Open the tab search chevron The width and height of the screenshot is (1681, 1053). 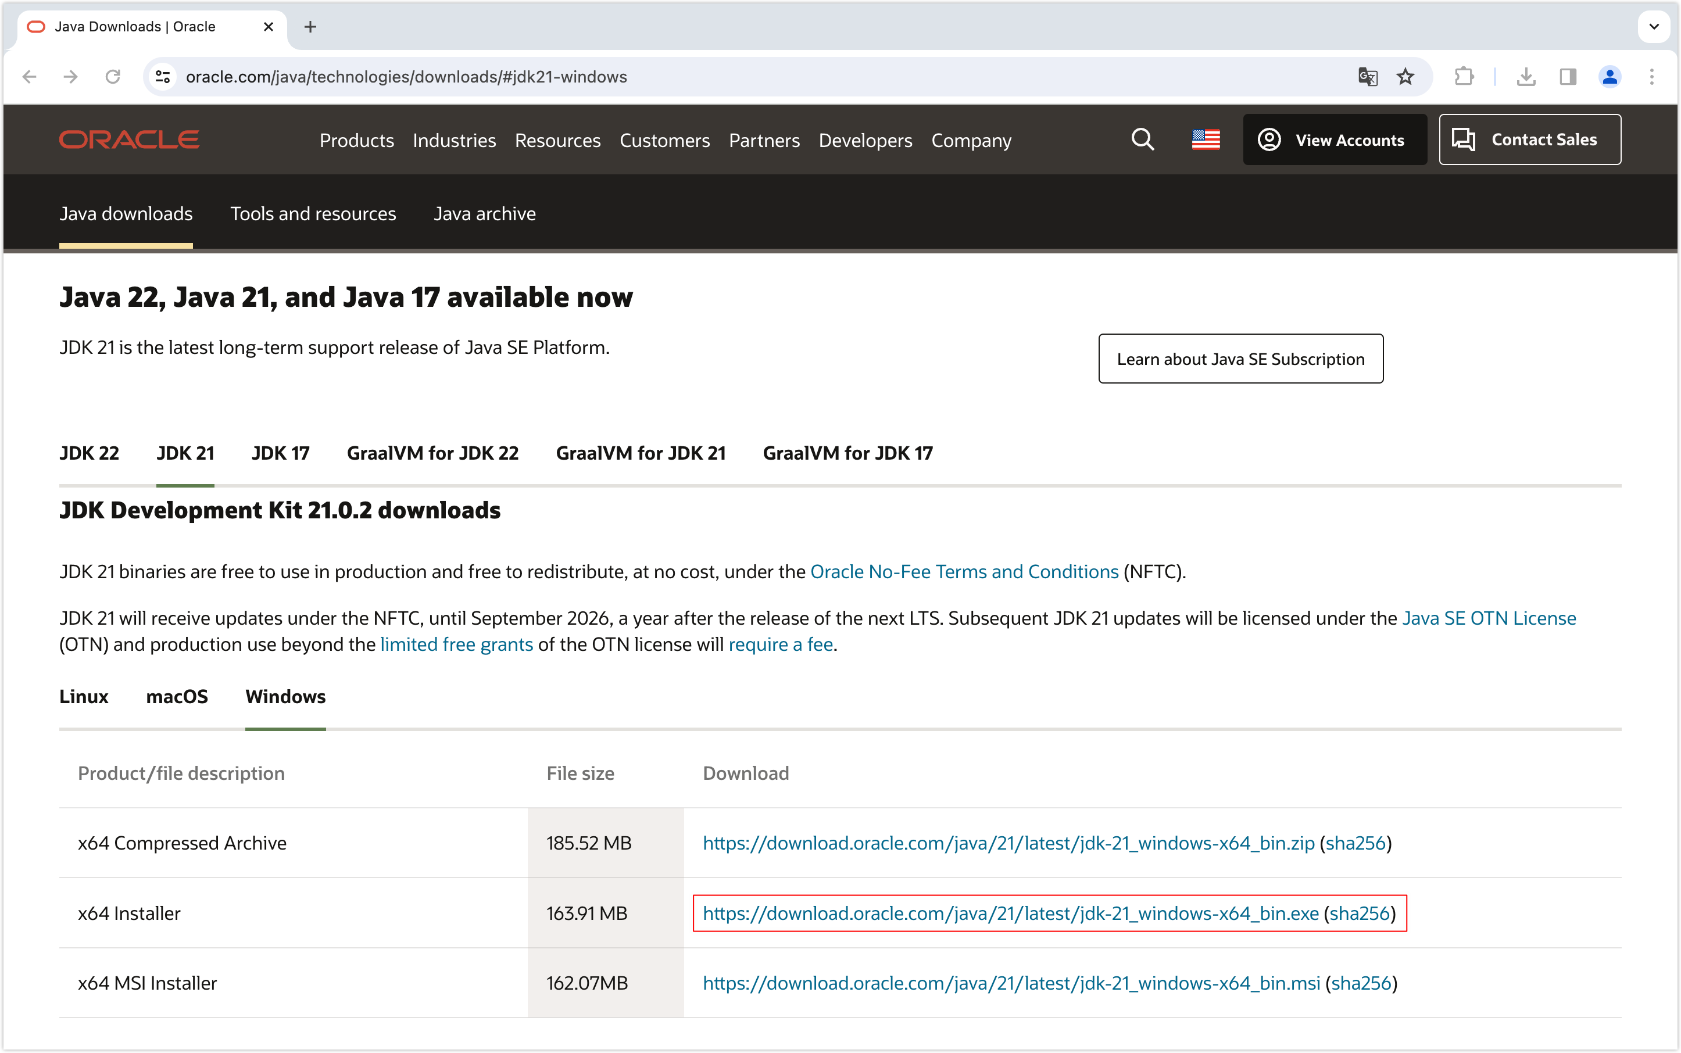coord(1654,27)
